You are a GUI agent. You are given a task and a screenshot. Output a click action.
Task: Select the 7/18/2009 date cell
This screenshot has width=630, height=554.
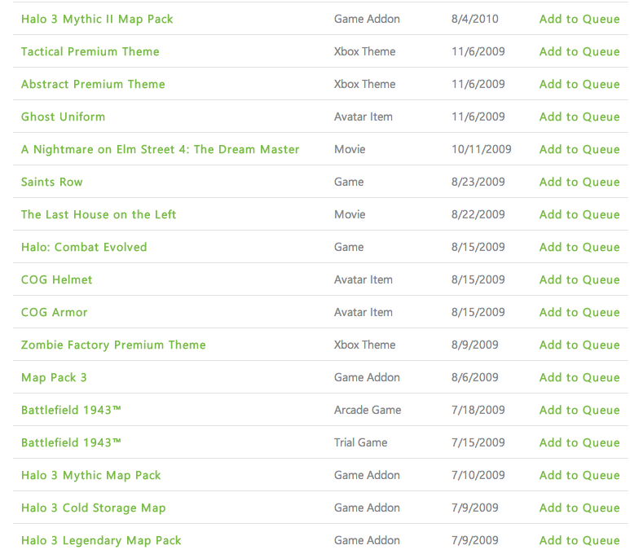pos(478,410)
